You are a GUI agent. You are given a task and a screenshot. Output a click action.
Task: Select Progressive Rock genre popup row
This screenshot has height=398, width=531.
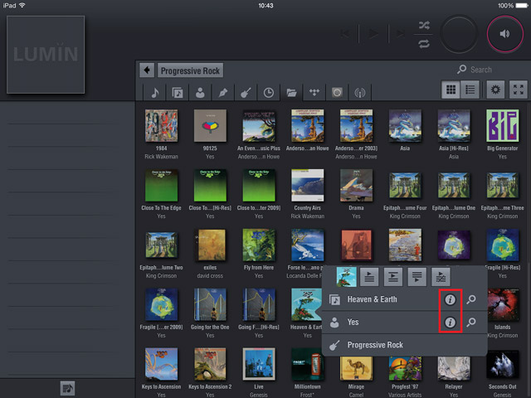point(405,345)
